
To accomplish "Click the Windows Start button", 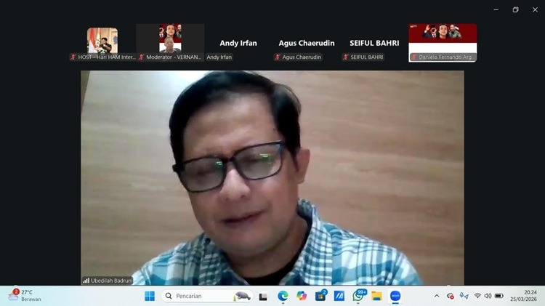I will 149,296.
